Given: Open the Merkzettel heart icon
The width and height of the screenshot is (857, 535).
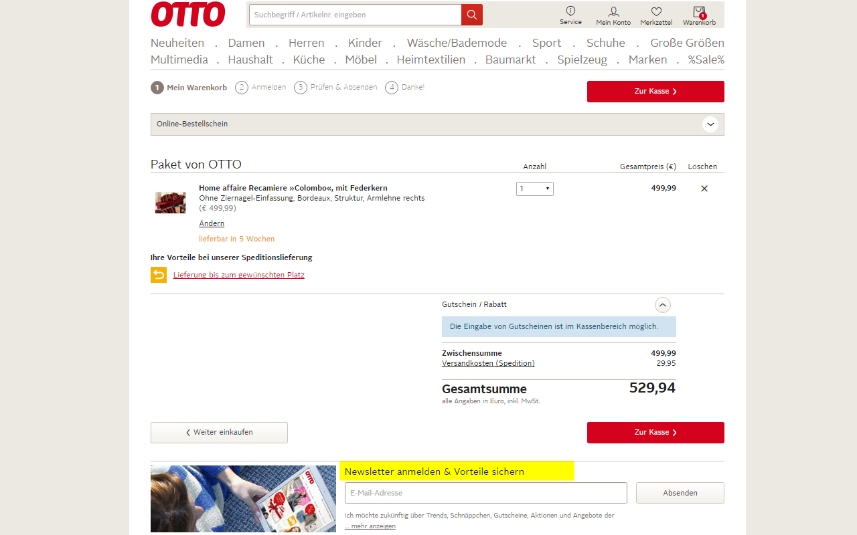Looking at the screenshot, I should (656, 16).
